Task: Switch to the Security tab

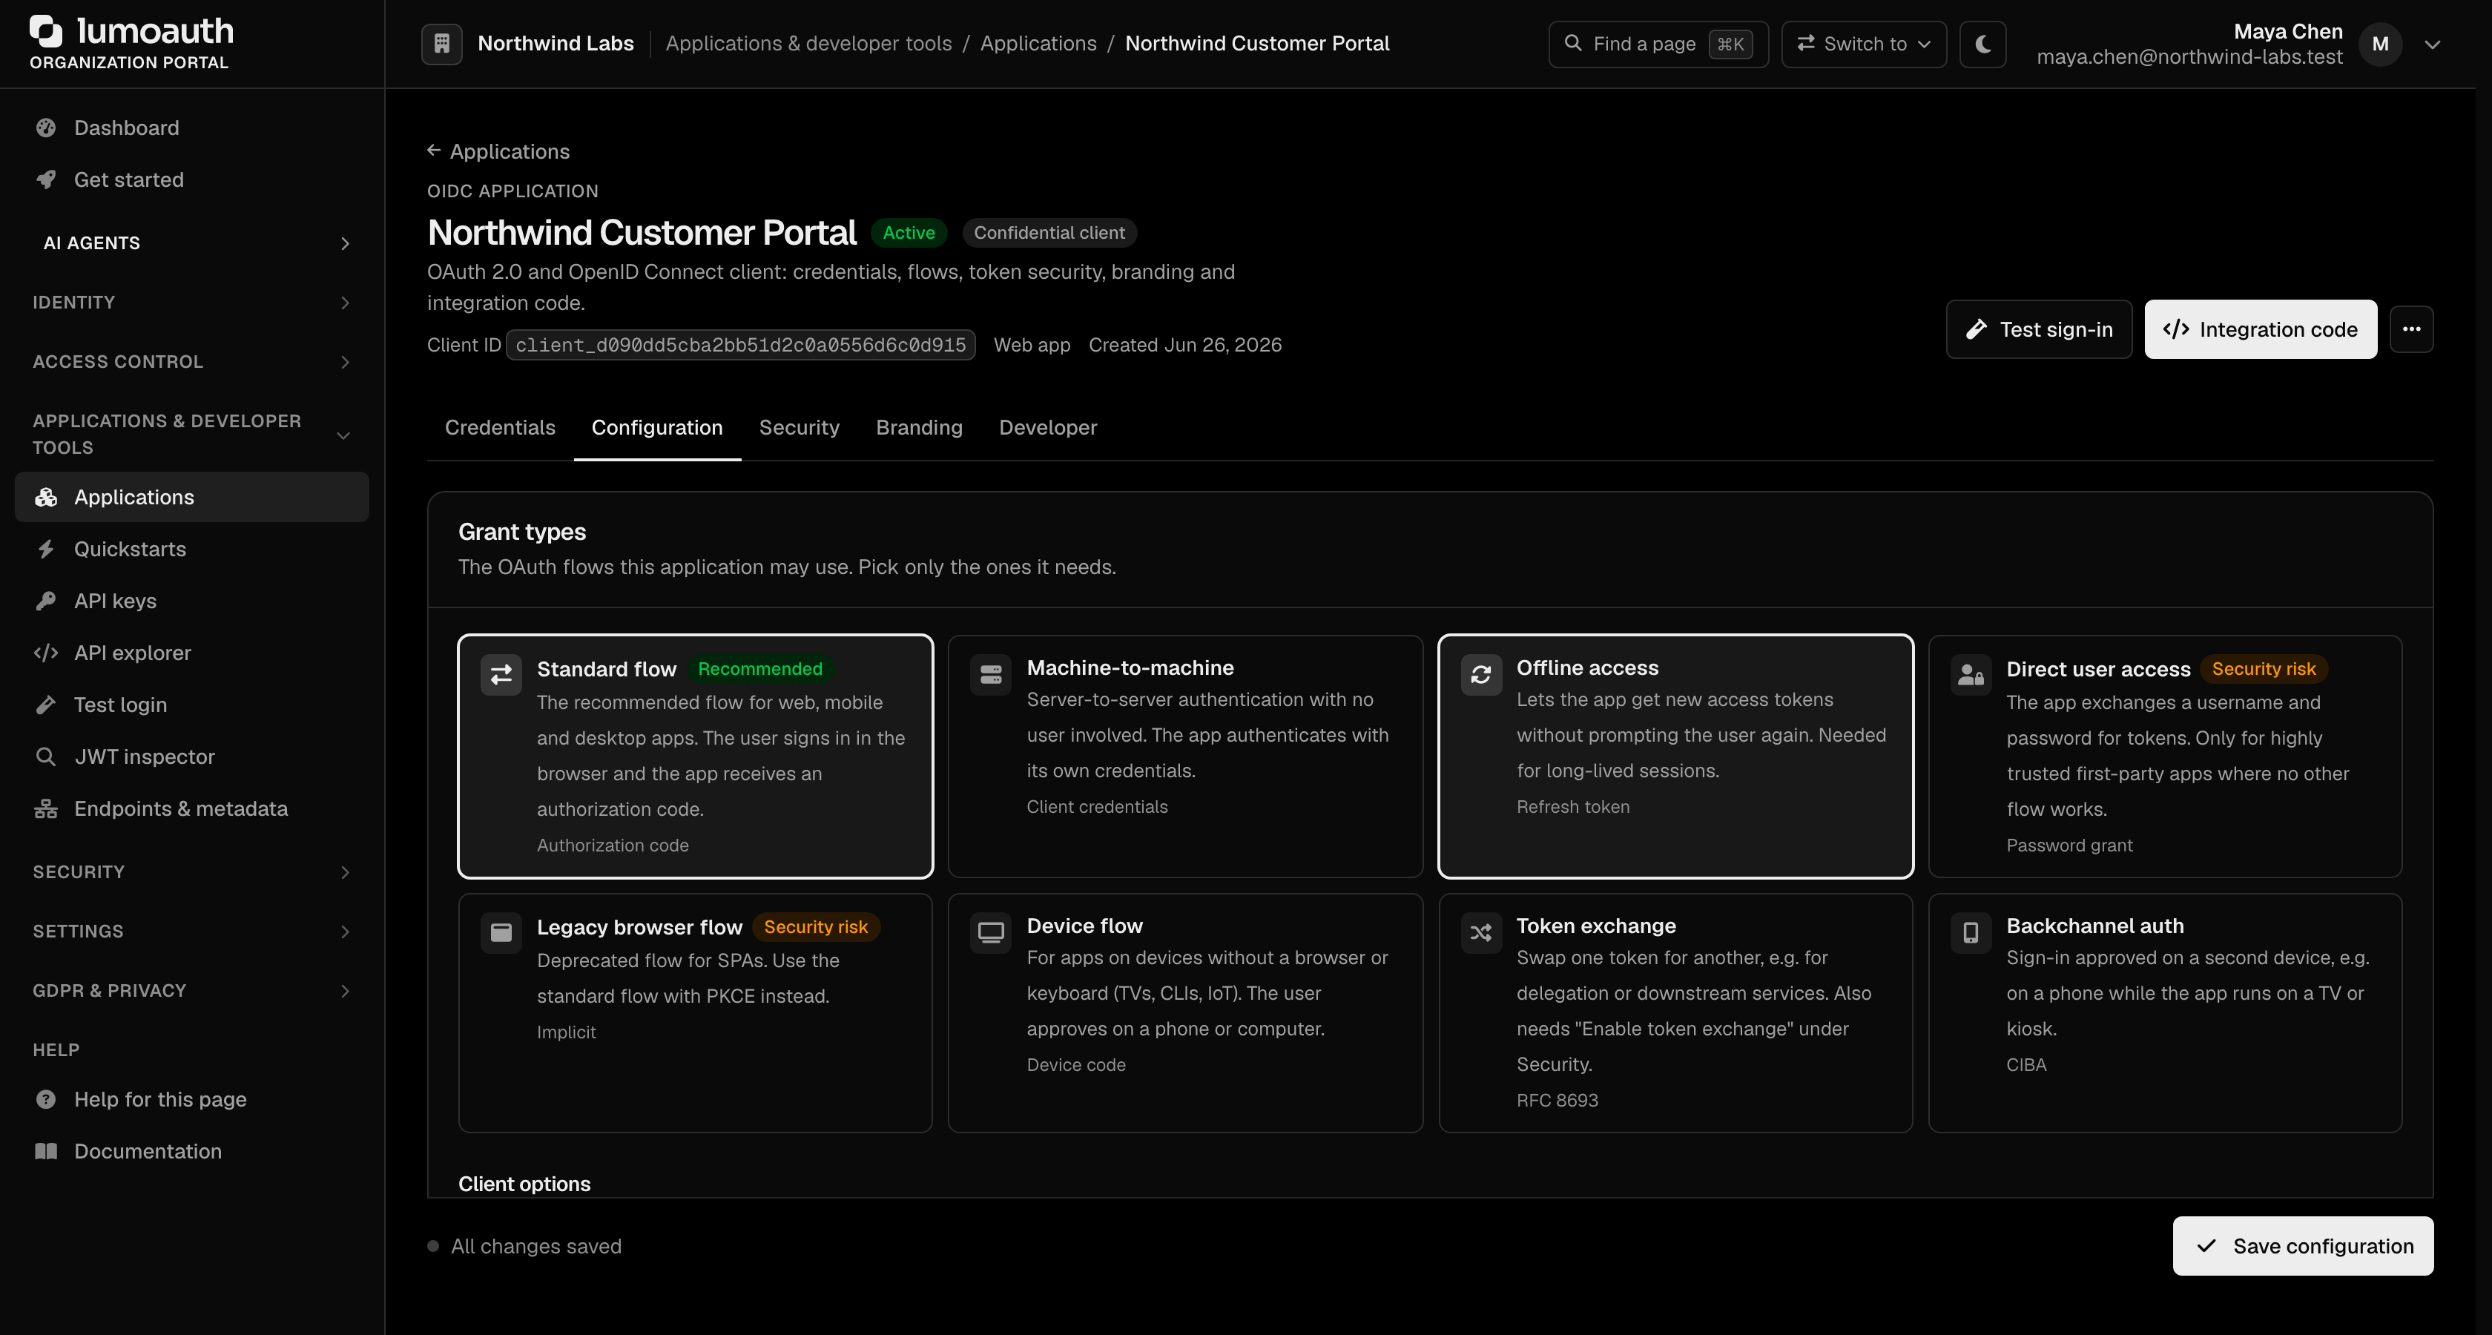Action: (799, 428)
